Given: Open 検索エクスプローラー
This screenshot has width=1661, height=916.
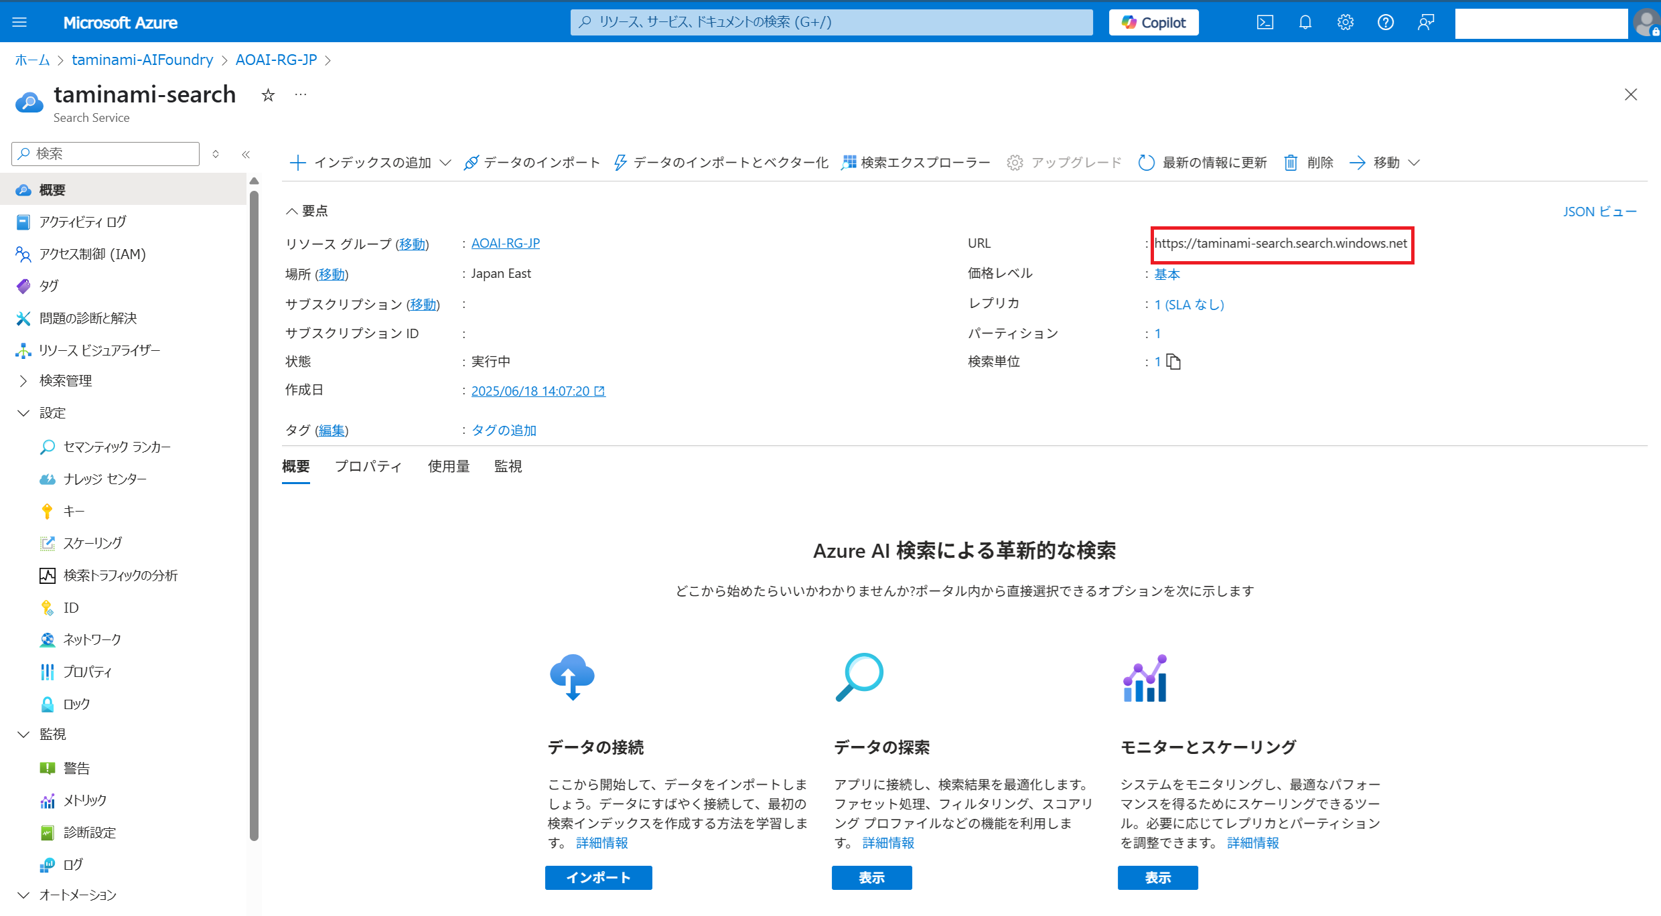Looking at the screenshot, I should (x=916, y=163).
